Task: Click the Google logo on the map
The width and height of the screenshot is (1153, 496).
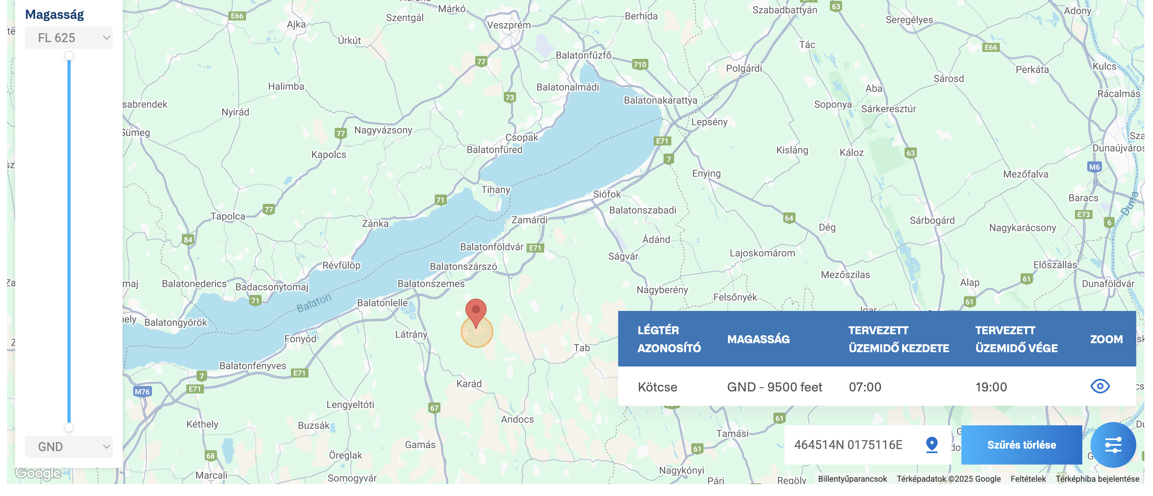Action: point(38,473)
